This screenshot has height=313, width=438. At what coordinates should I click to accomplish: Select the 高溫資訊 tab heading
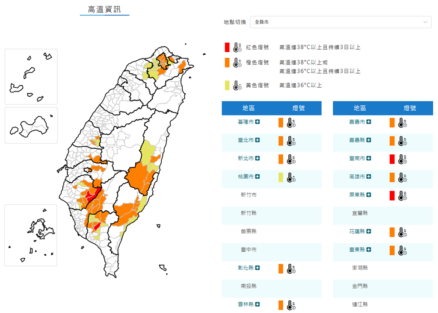point(104,9)
